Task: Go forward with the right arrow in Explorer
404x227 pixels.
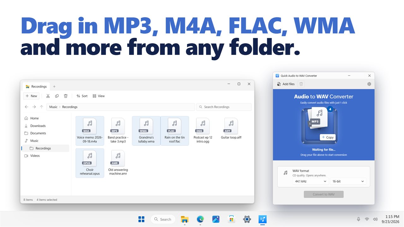Action: [x=34, y=107]
